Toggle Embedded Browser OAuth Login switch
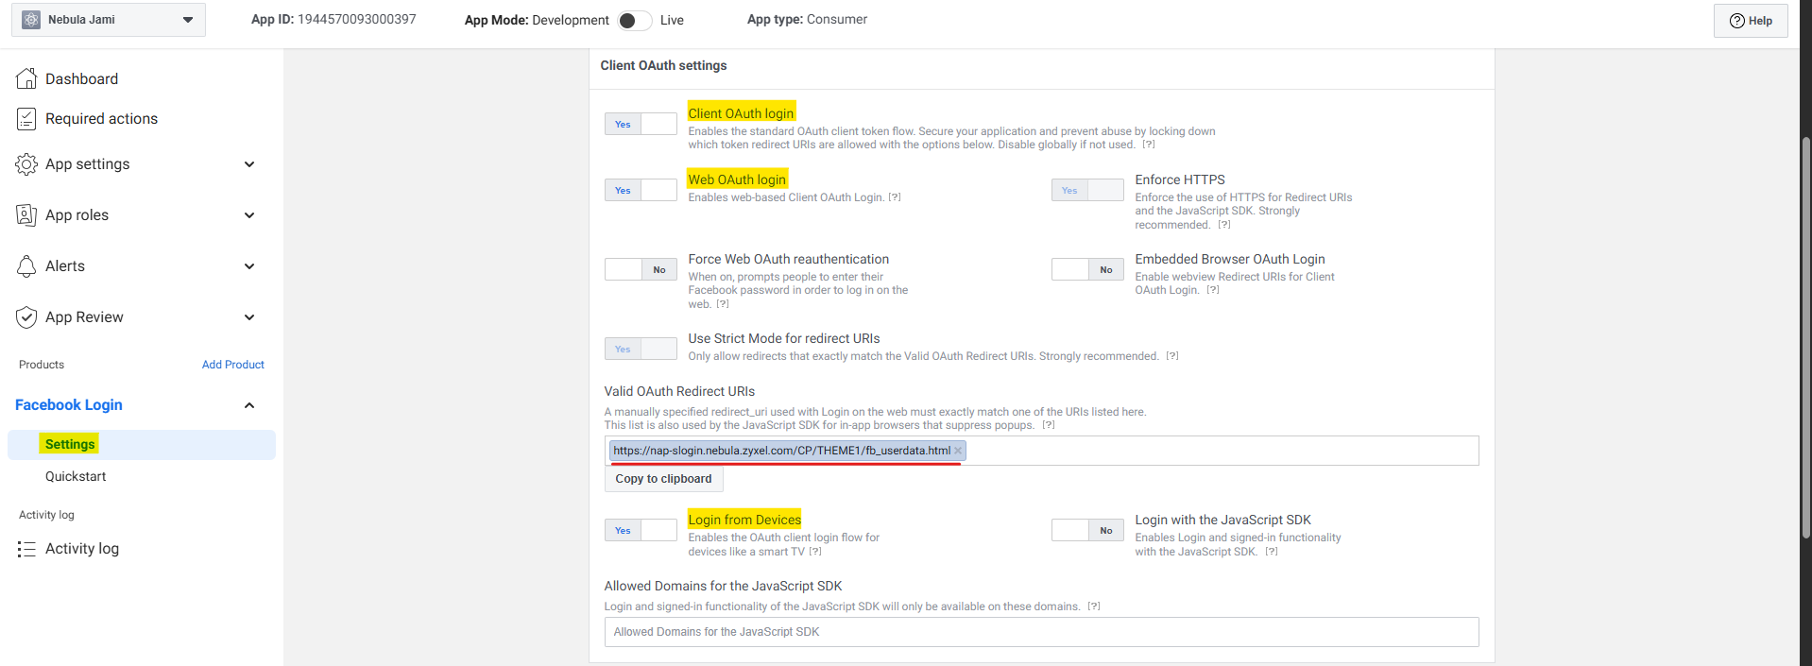Viewport: 1812px width, 666px height. coord(1087,269)
